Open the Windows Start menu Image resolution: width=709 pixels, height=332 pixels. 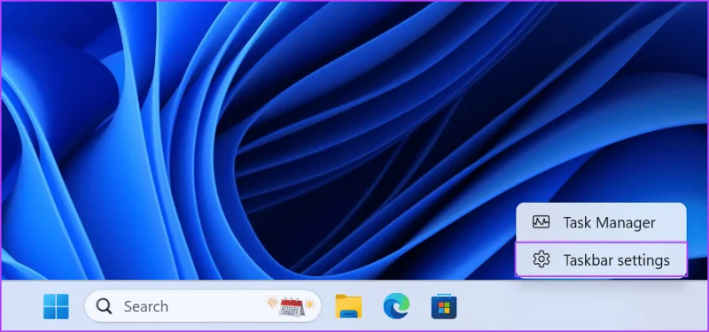(x=56, y=306)
